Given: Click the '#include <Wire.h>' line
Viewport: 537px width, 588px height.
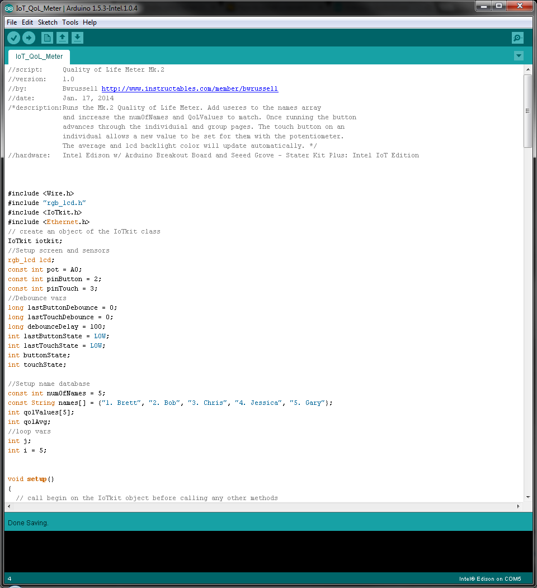Looking at the screenshot, I should (x=41, y=194).
